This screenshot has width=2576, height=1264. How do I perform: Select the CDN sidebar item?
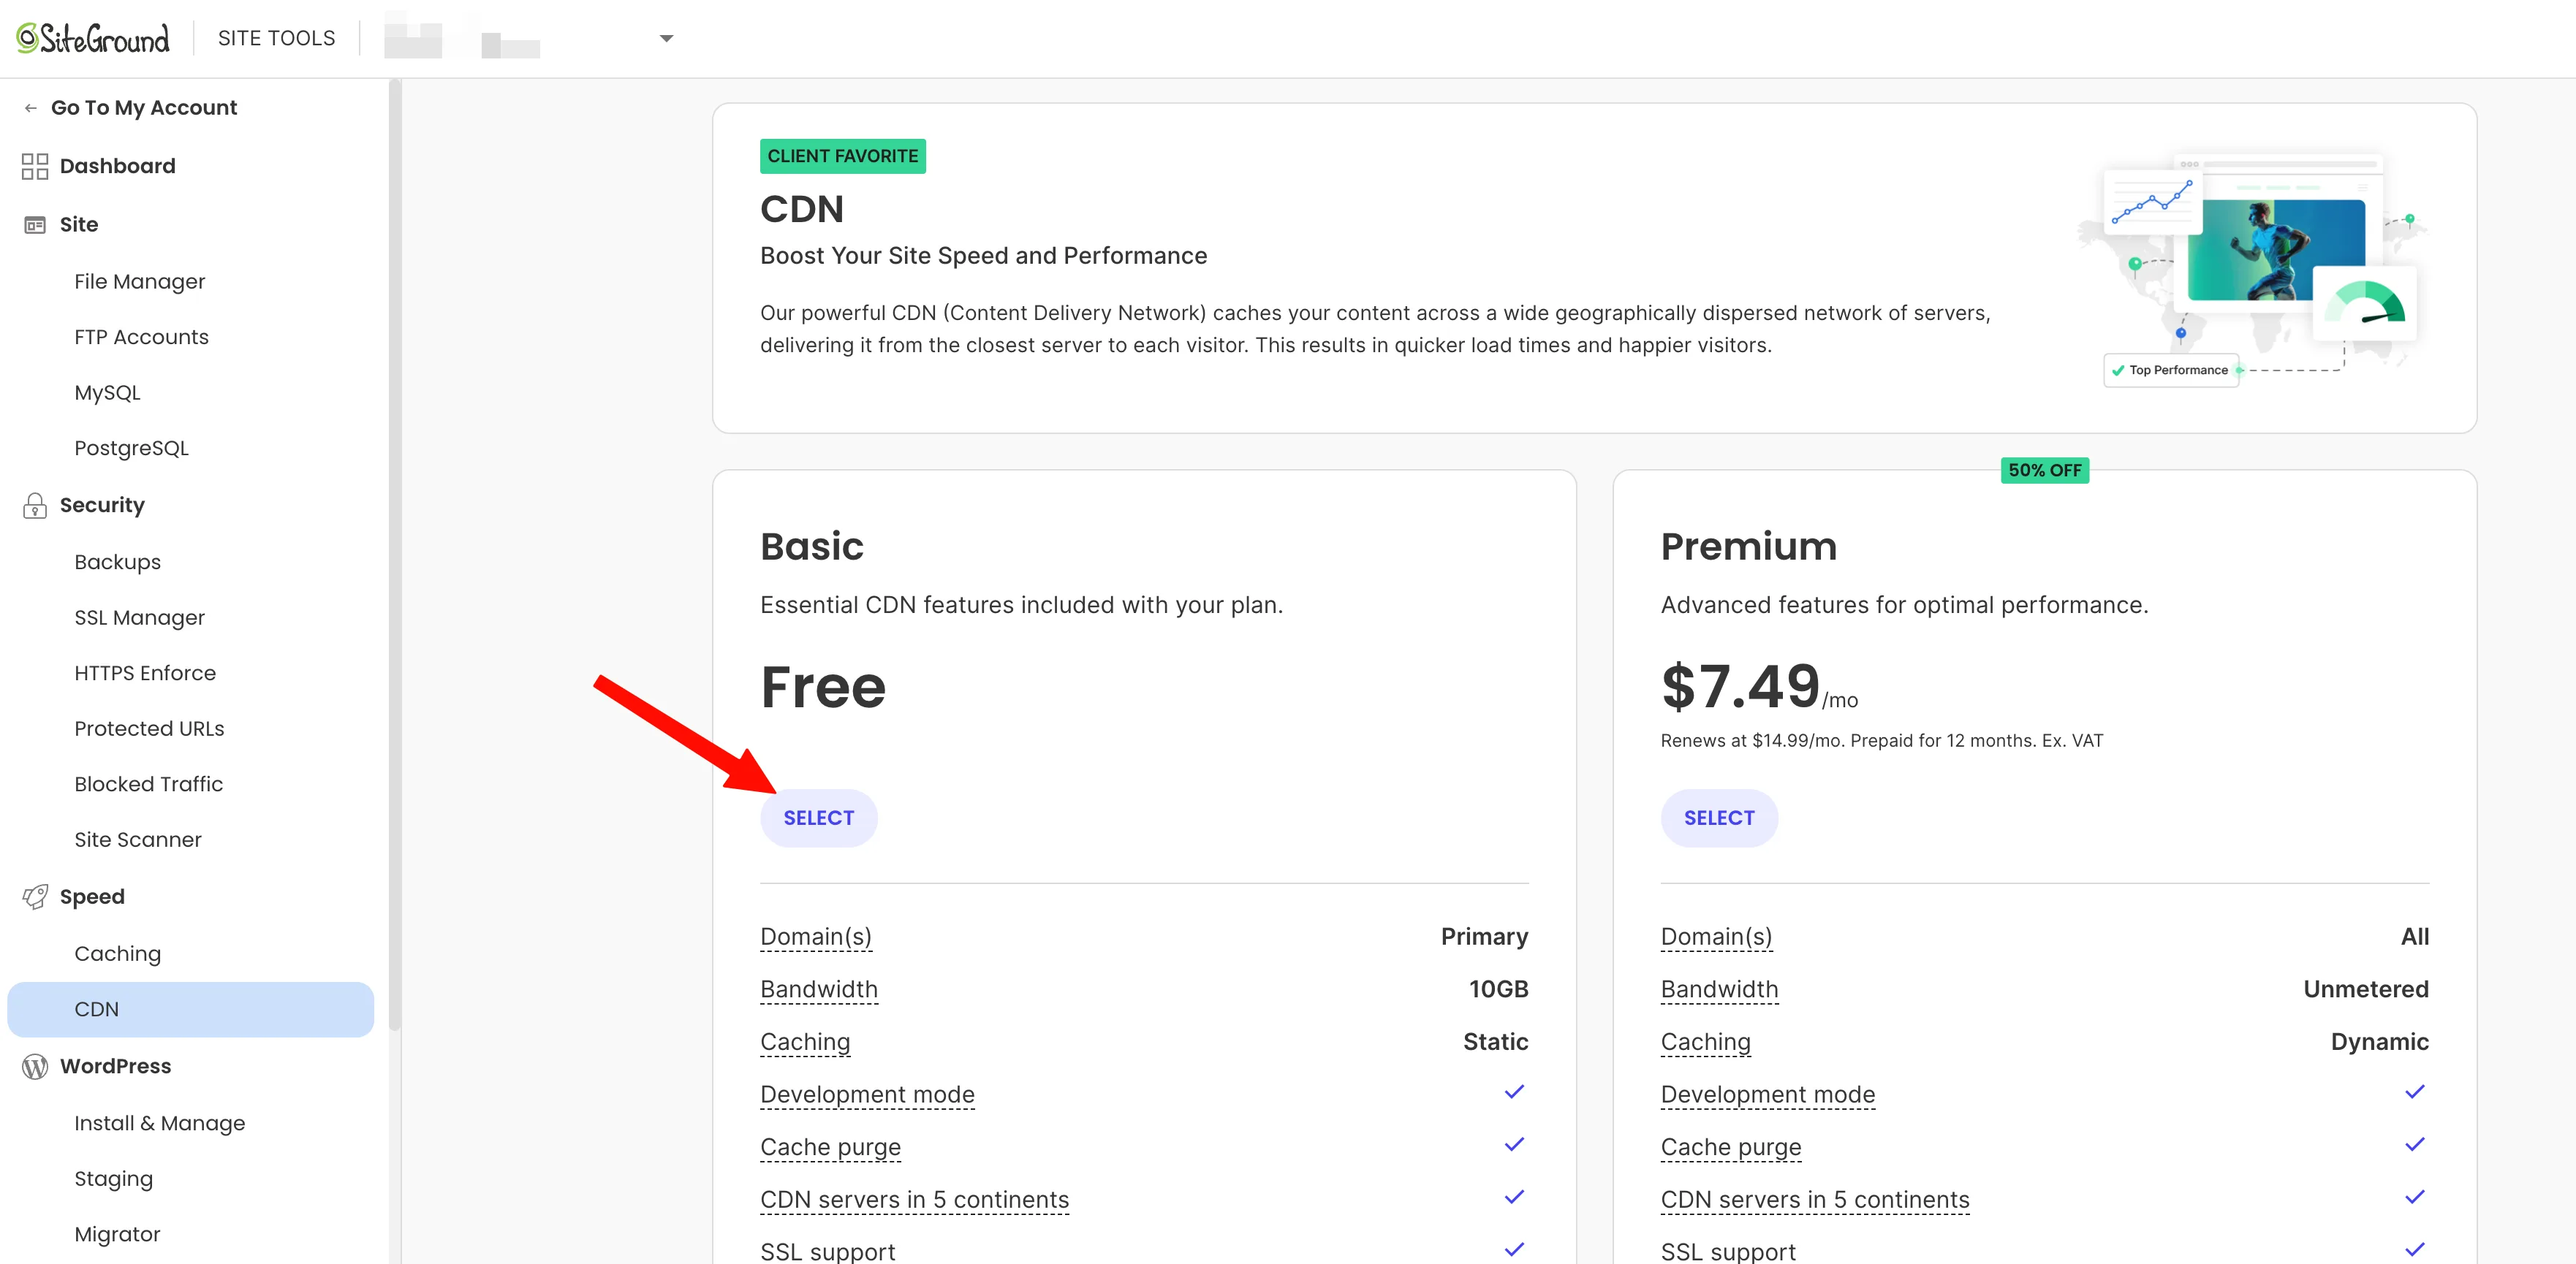click(x=190, y=1009)
